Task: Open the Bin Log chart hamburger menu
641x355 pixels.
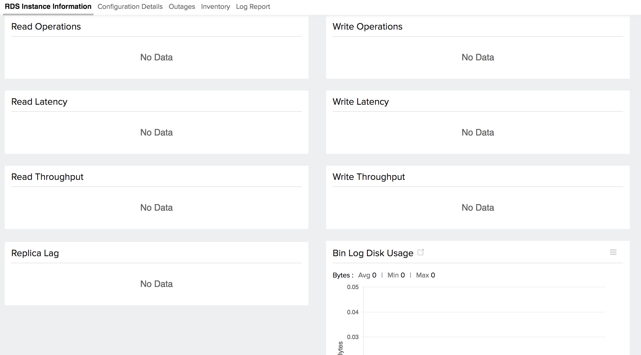Action: coord(613,252)
